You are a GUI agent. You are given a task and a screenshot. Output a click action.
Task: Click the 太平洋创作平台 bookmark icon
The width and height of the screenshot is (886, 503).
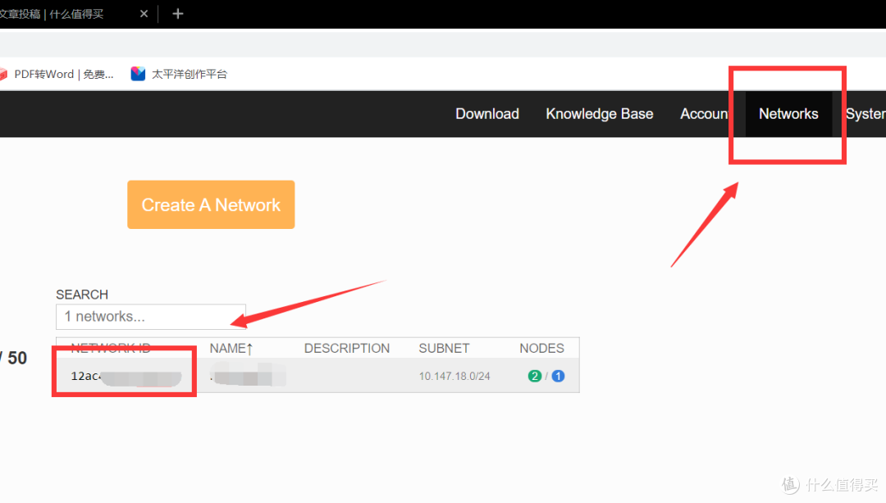138,74
